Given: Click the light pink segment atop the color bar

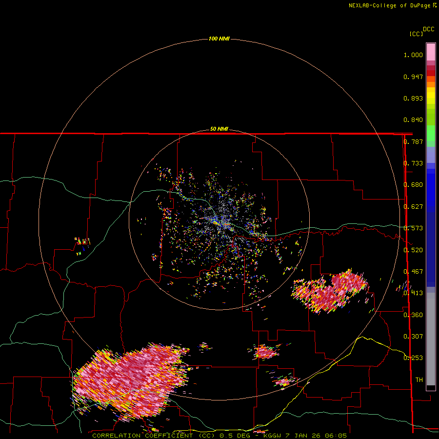Looking at the screenshot, I should pos(431,52).
